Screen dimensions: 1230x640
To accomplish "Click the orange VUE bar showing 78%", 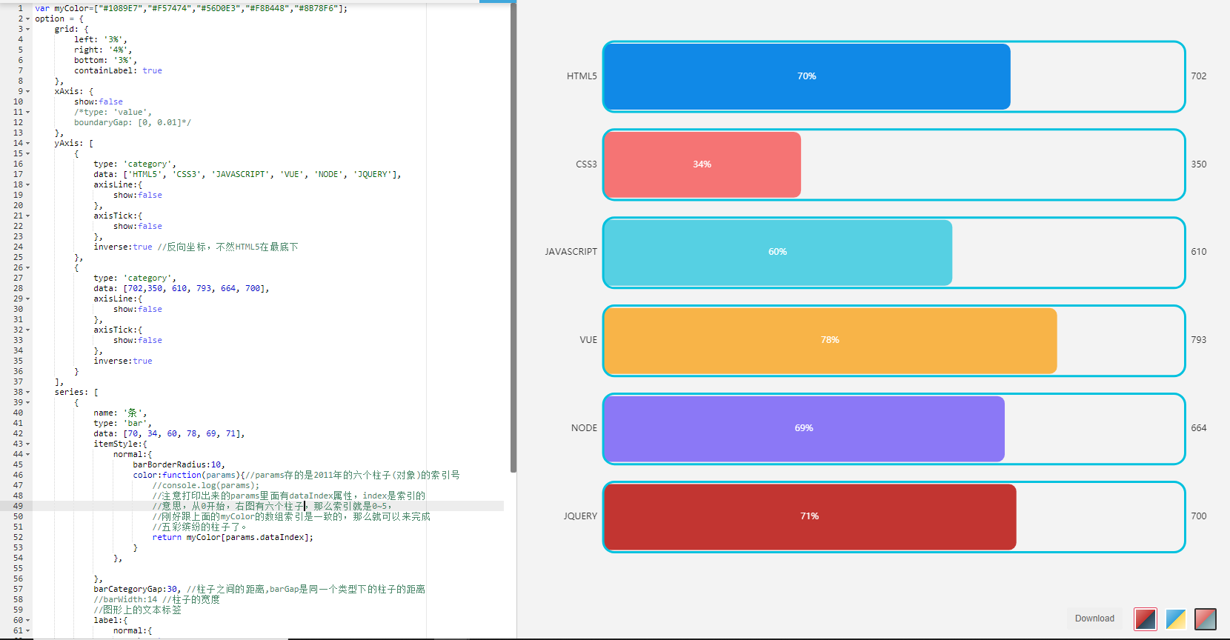I will pos(831,340).
